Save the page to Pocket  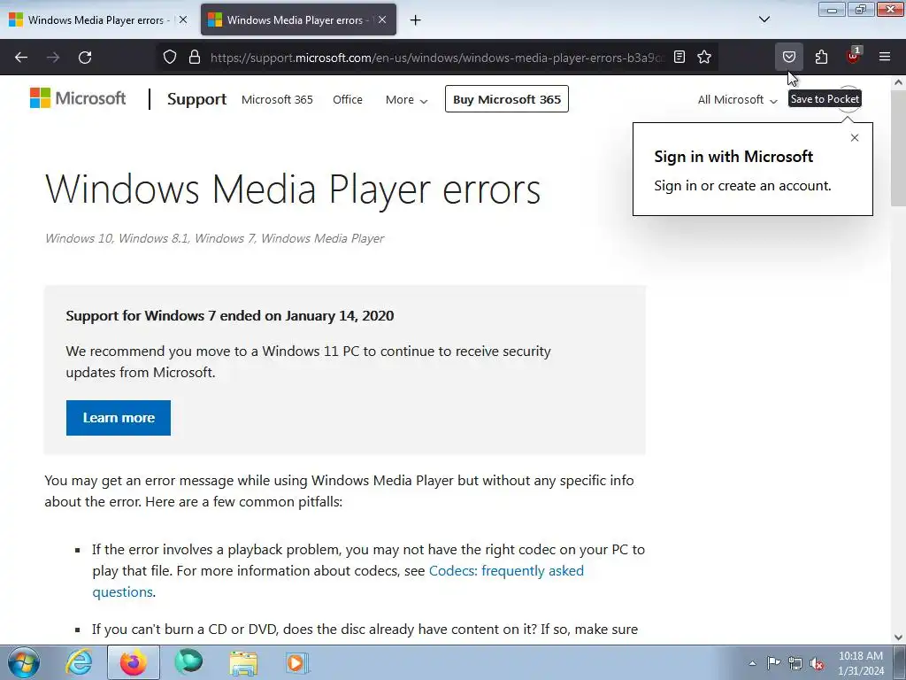(x=789, y=58)
